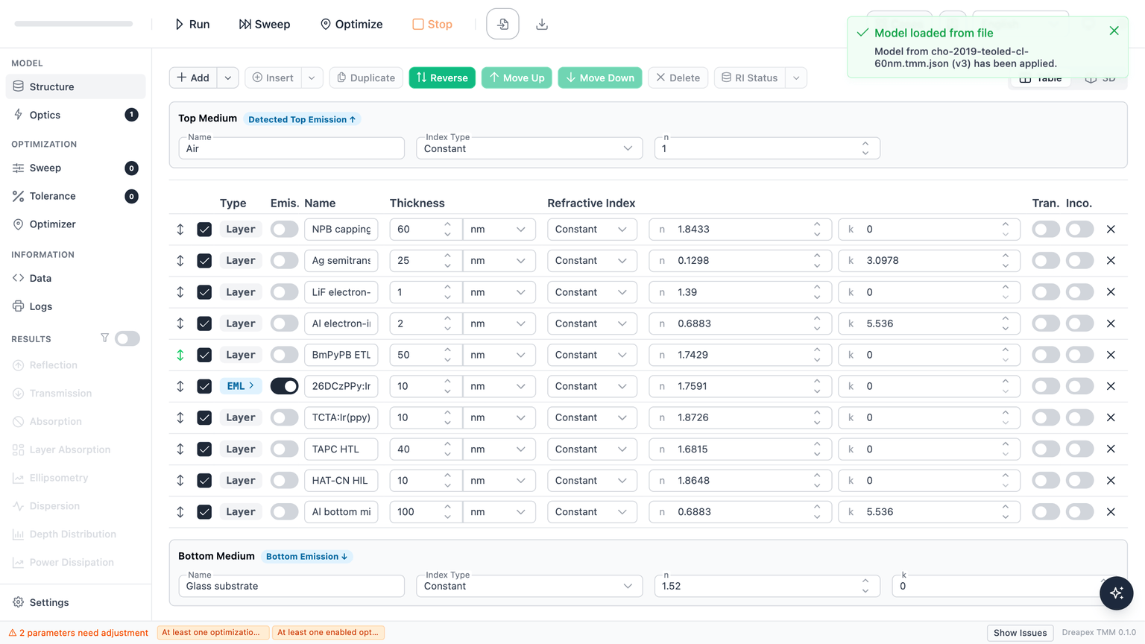
Task: Expand the EML layer type chevron
Action: (x=251, y=386)
